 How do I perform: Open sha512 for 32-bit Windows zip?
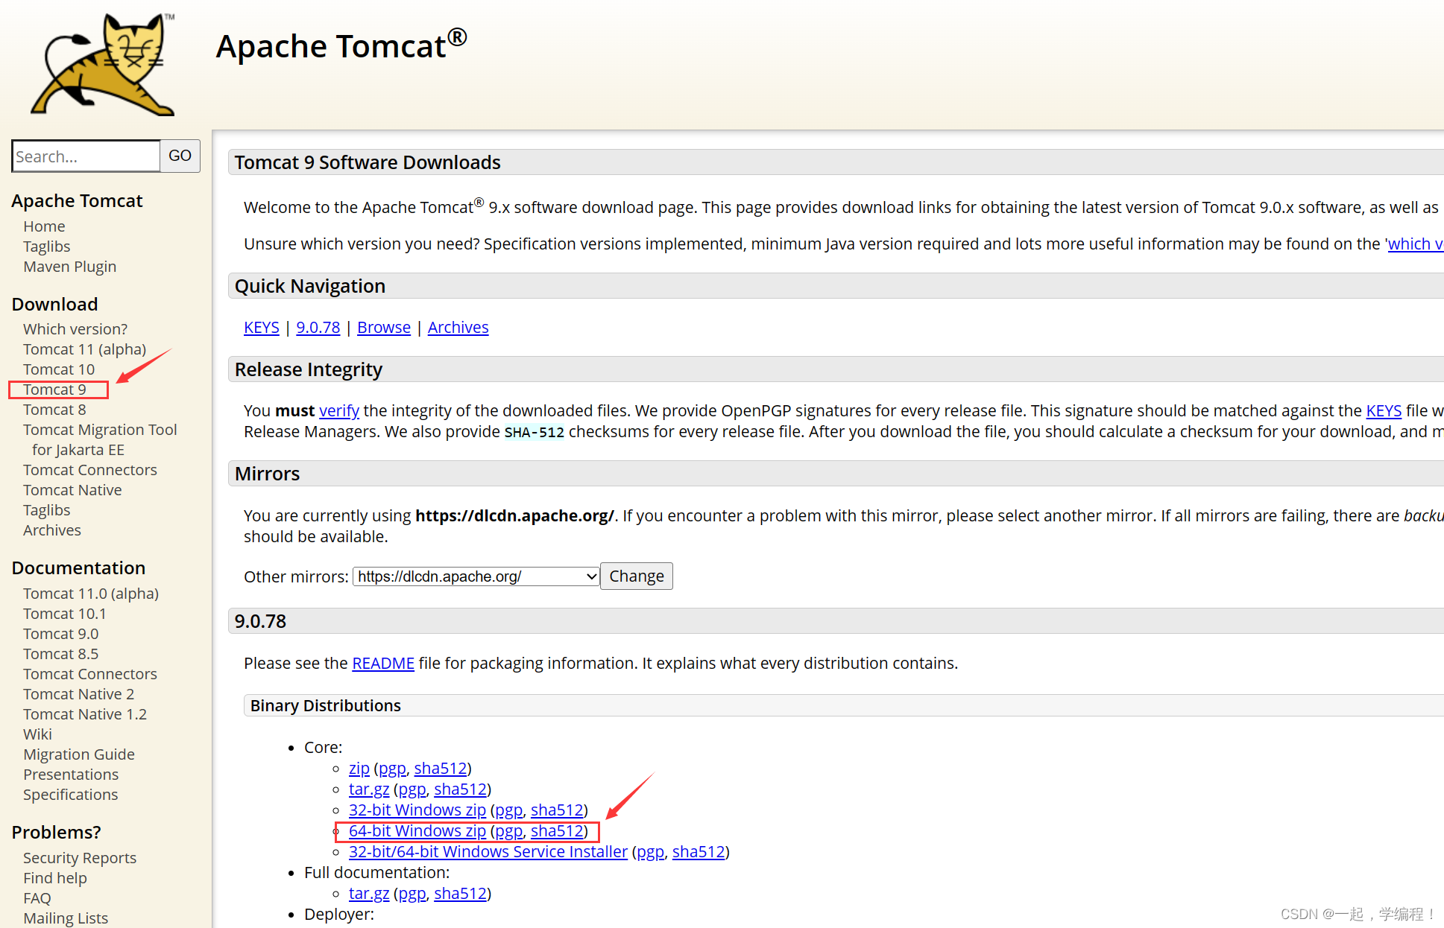557,810
